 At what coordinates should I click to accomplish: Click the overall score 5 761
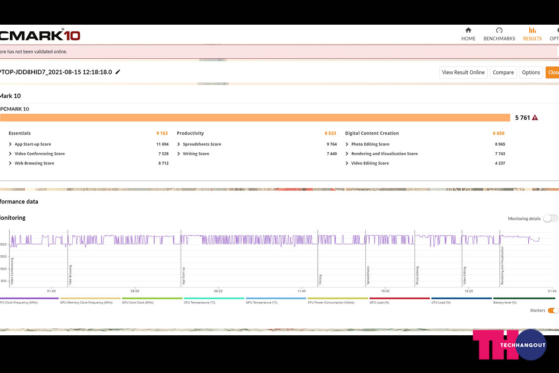tap(522, 118)
